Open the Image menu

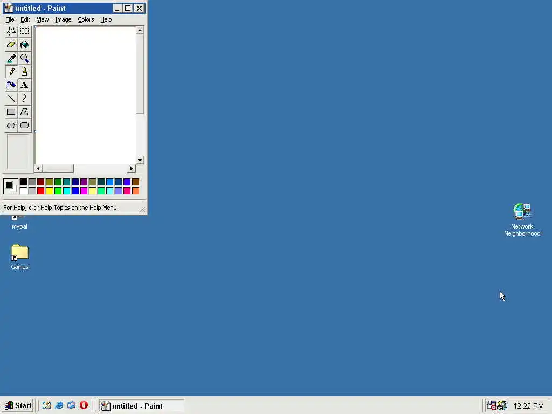click(x=63, y=19)
